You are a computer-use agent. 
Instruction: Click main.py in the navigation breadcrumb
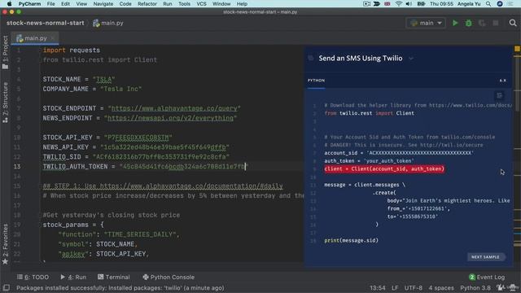pyautogui.click(x=108, y=23)
